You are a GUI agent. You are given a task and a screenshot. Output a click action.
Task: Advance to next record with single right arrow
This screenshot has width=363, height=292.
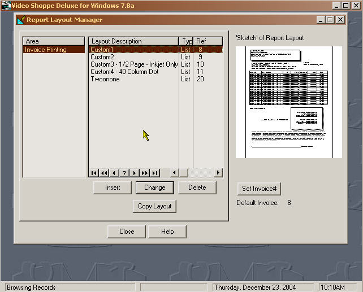pos(135,173)
